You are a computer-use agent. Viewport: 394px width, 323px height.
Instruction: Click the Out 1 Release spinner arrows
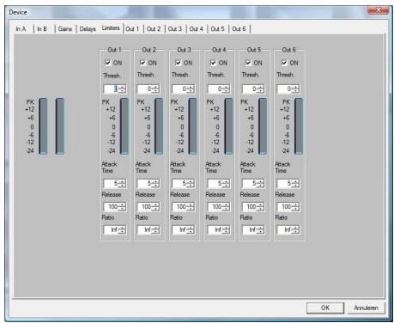pyautogui.click(x=122, y=206)
